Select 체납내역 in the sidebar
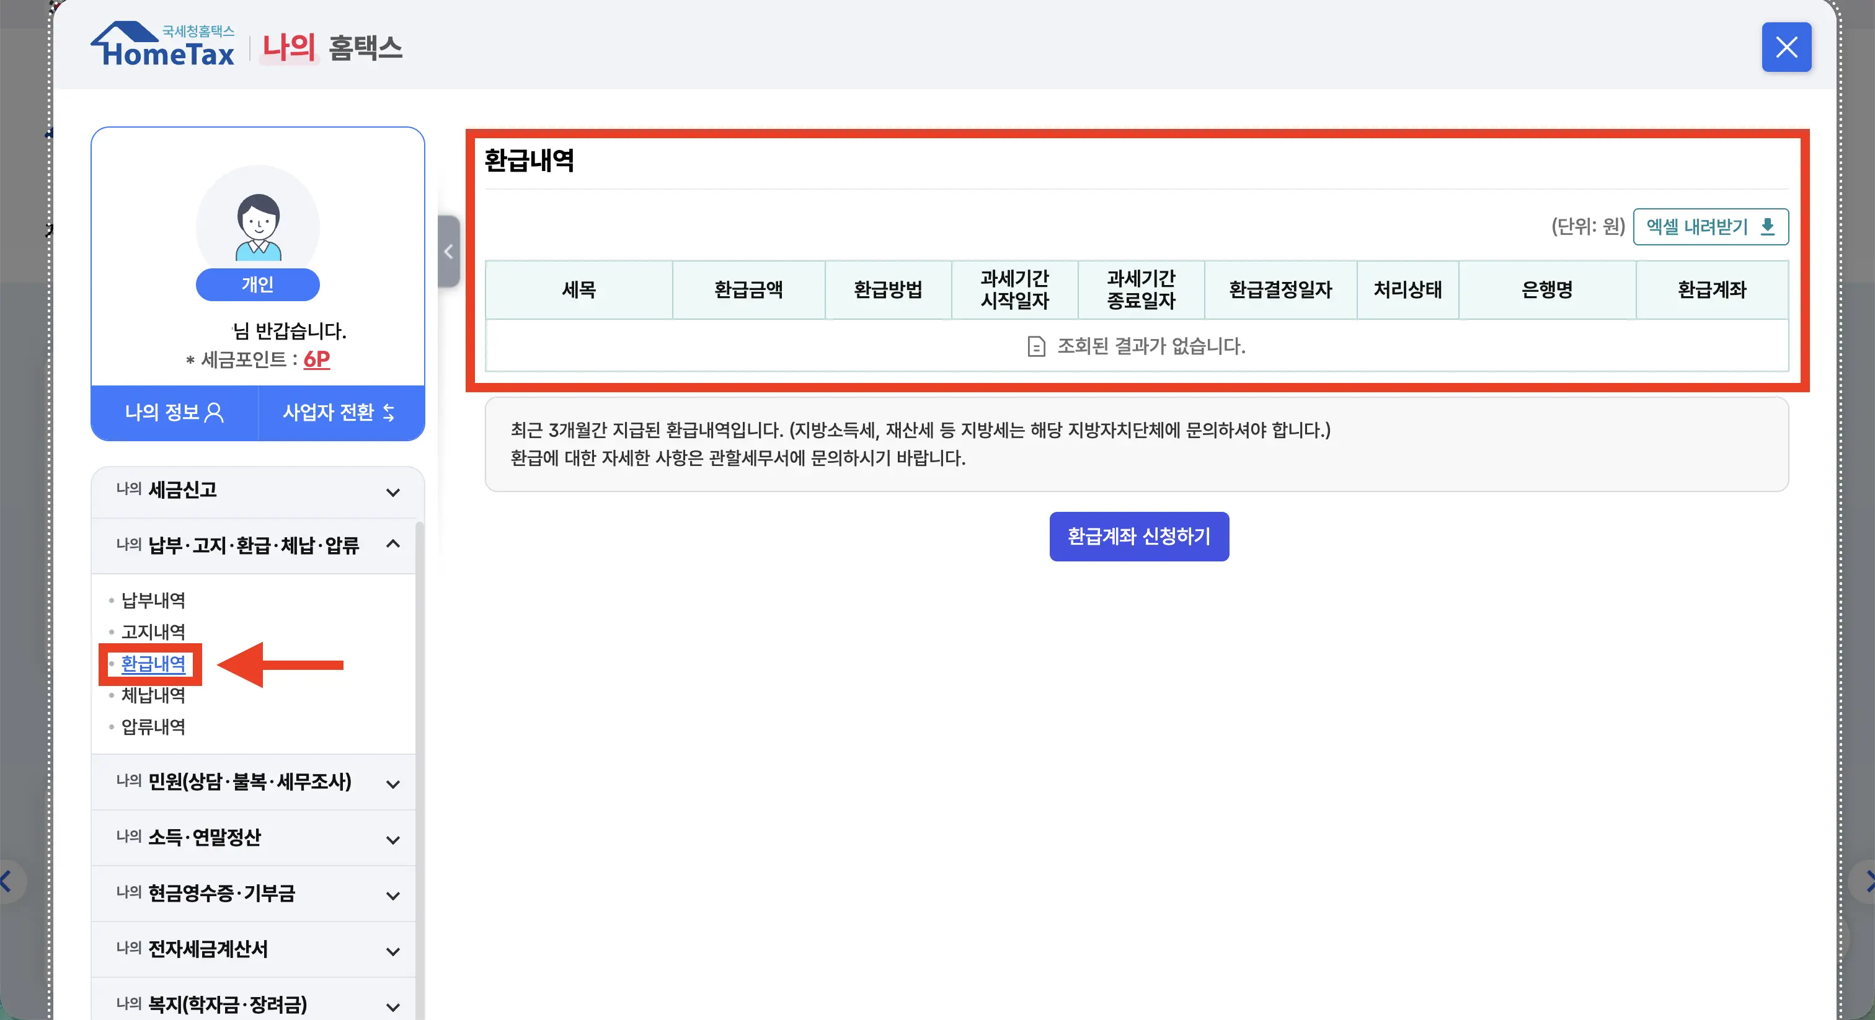This screenshot has height=1020, width=1875. click(153, 695)
